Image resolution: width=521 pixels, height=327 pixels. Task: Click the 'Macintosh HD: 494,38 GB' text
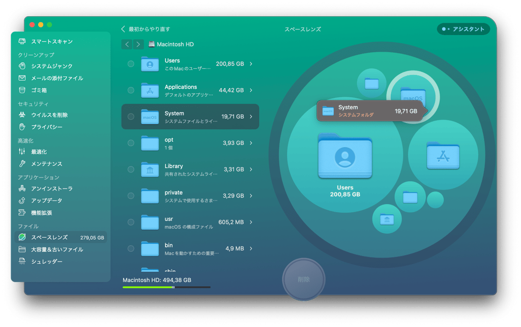click(157, 280)
